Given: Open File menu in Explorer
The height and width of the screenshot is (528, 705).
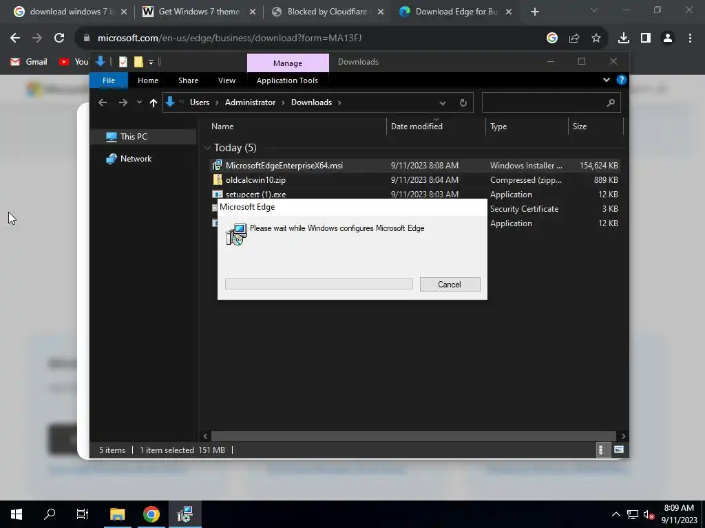Looking at the screenshot, I should click(x=109, y=80).
